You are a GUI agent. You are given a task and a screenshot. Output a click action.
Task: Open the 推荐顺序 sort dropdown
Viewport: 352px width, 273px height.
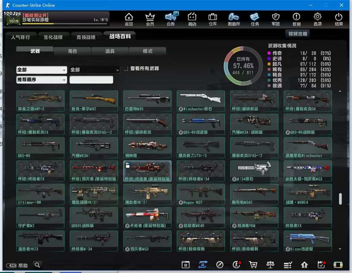[42, 79]
